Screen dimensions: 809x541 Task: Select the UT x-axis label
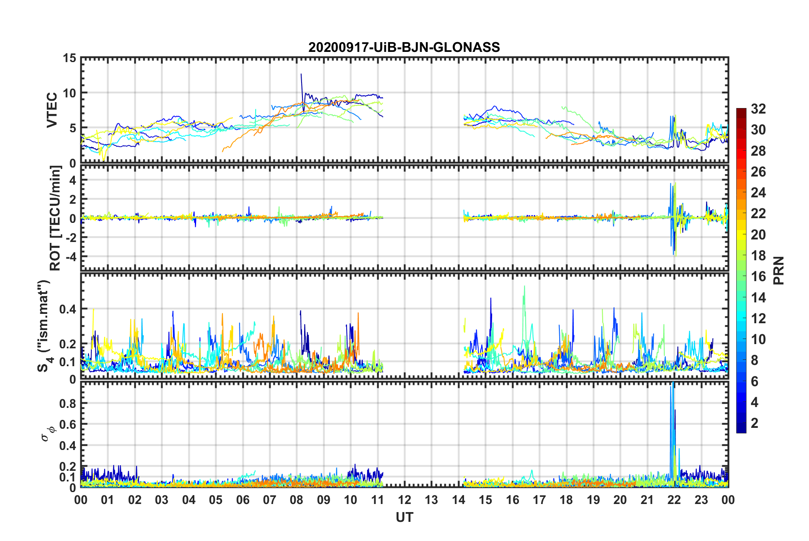pyautogui.click(x=404, y=517)
